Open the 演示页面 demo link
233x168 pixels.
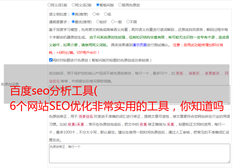[x=139, y=45]
